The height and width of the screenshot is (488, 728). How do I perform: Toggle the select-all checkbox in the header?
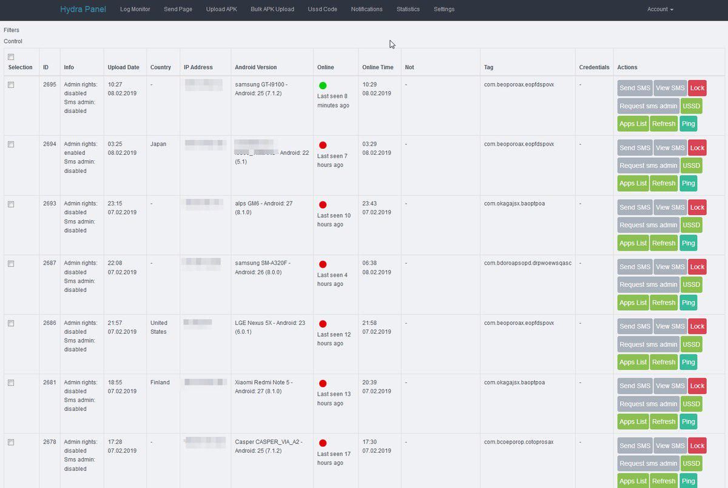[11, 57]
